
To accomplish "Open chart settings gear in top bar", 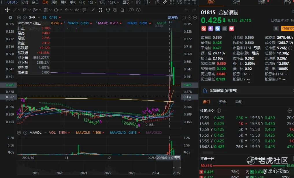I will tap(138, 2).
